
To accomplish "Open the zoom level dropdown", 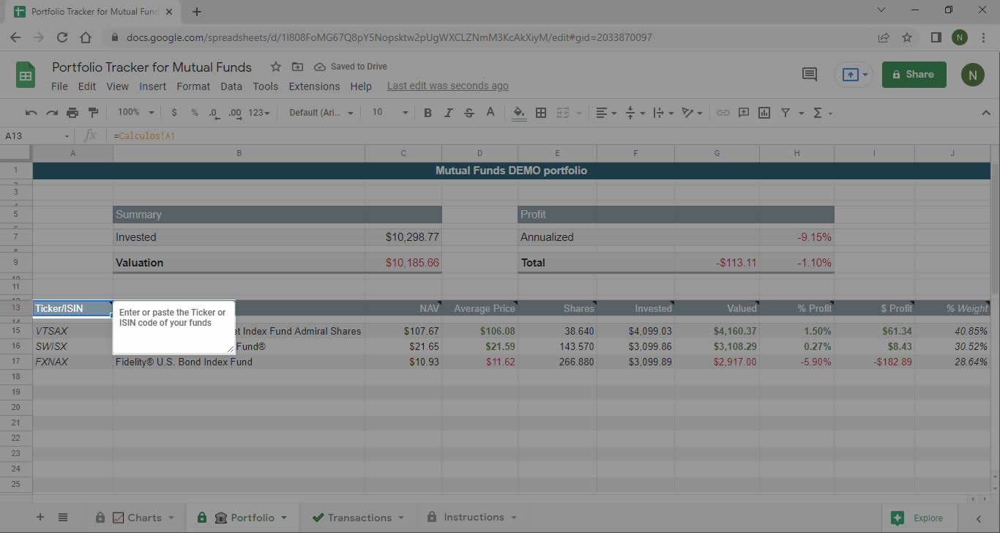I will pyautogui.click(x=135, y=112).
